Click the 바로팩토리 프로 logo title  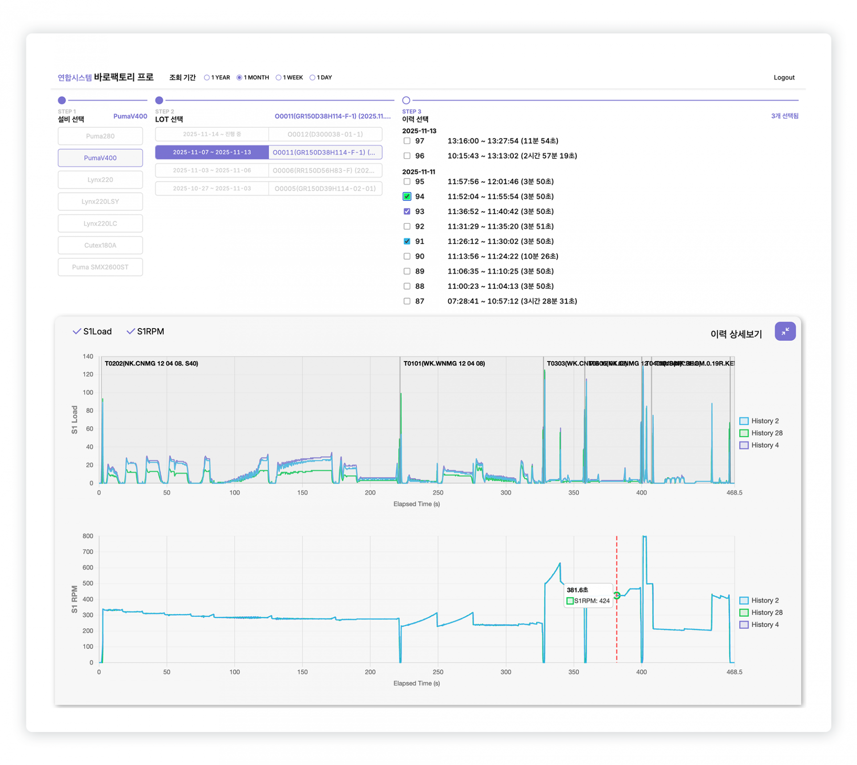coord(123,77)
